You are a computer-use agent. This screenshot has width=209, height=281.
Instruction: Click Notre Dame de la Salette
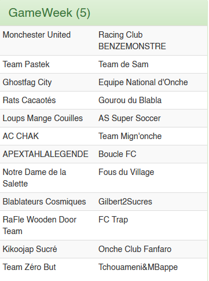point(34,178)
